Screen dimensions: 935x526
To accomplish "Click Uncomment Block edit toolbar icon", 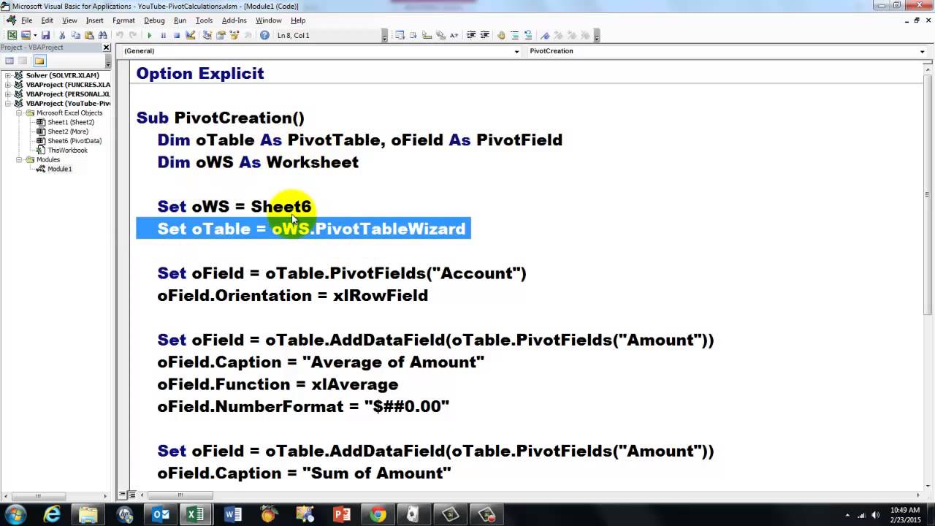I will coord(528,35).
